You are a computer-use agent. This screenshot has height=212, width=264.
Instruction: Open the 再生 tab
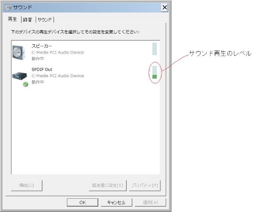[x=13, y=19]
